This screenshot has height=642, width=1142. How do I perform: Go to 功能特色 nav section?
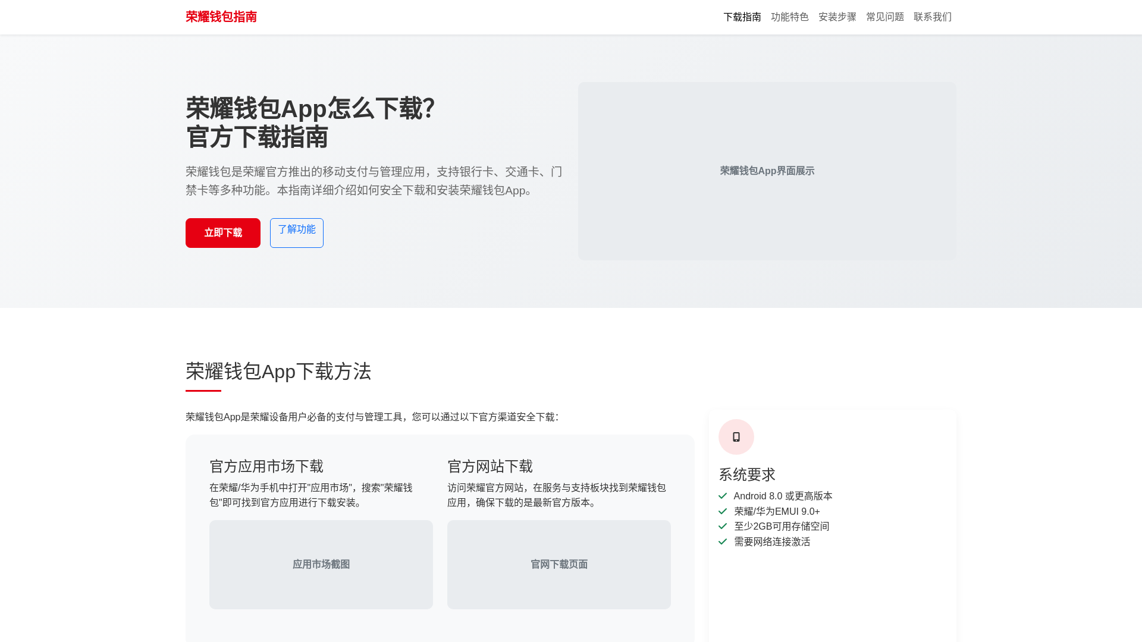click(789, 17)
